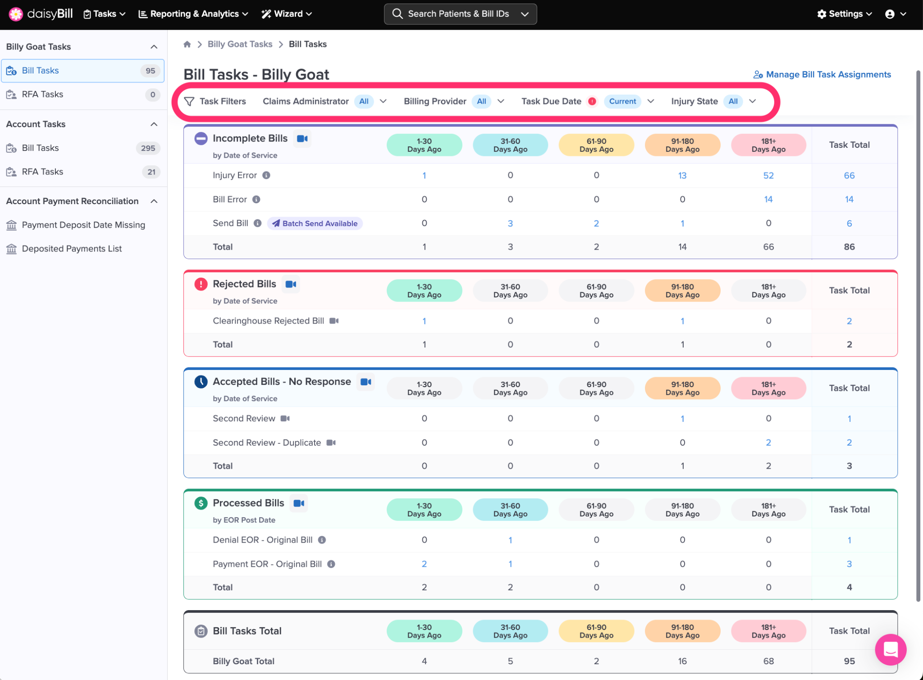This screenshot has height=680, width=923.
Task: Click the info icon beside Injury Error
Action: (266, 175)
